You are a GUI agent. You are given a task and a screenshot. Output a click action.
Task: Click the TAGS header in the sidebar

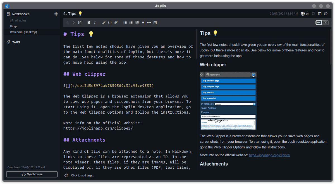point(16,42)
